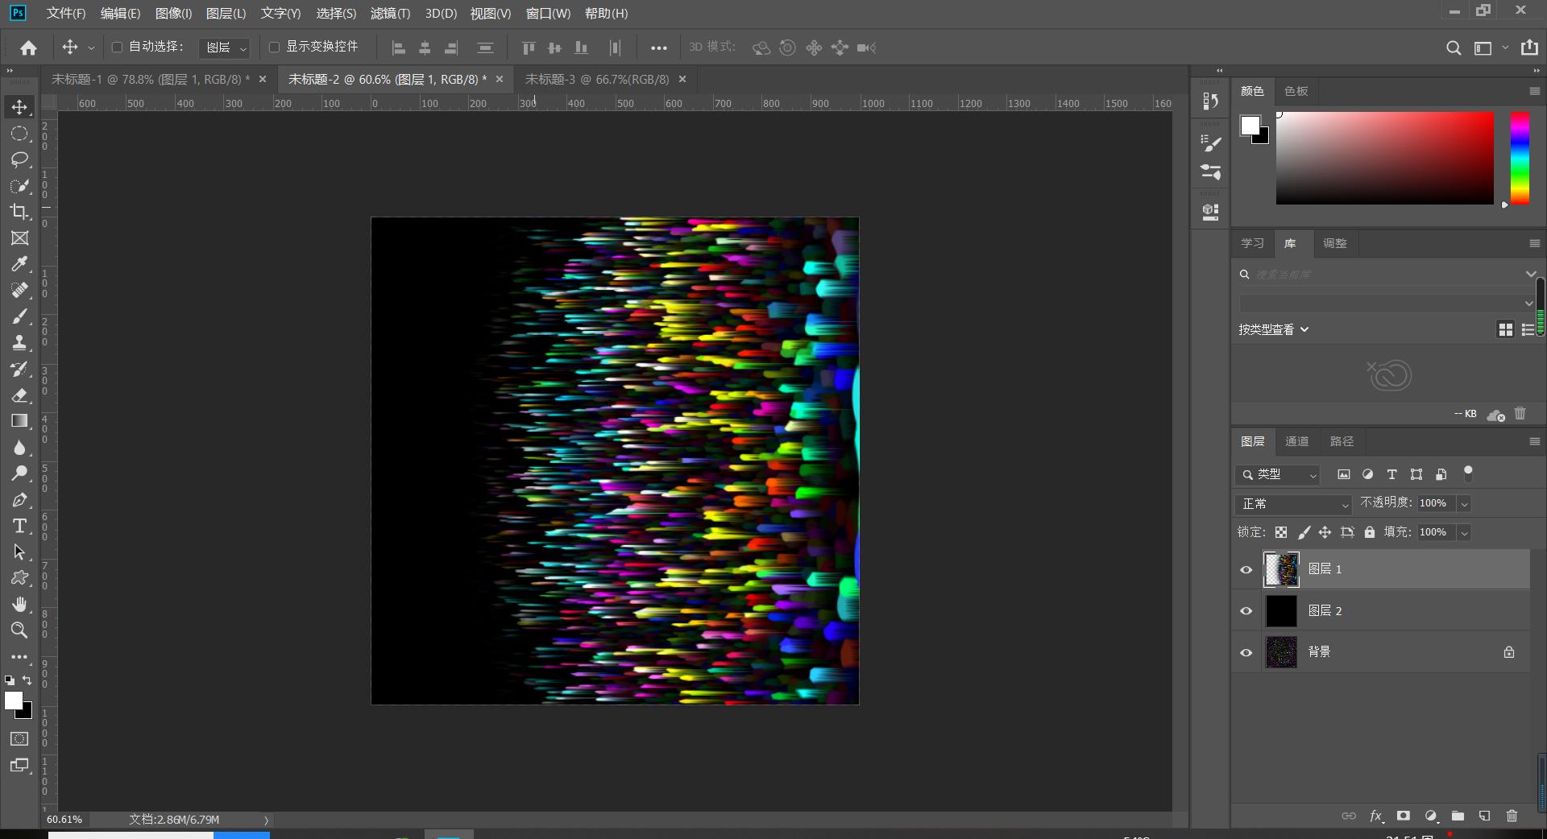
Task: Switch to the 路径 tab
Action: [1342, 441]
